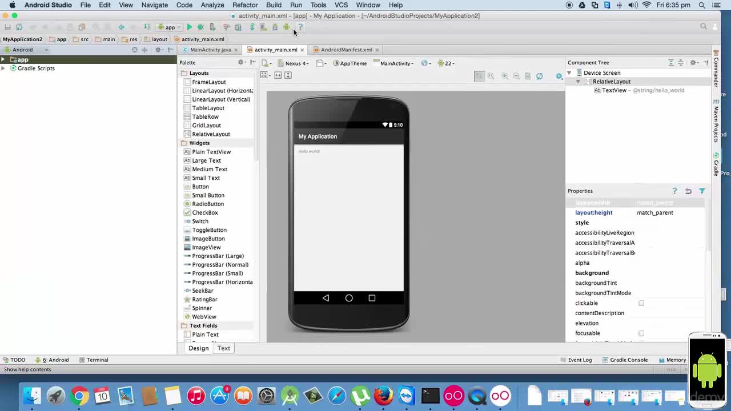Viewport: 731px width, 411px height.
Task: Switch to the AndroidManifest.xml tab
Action: click(346, 50)
